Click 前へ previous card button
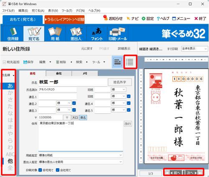Screen dimensions: 209x177 [x=176, y=173]
